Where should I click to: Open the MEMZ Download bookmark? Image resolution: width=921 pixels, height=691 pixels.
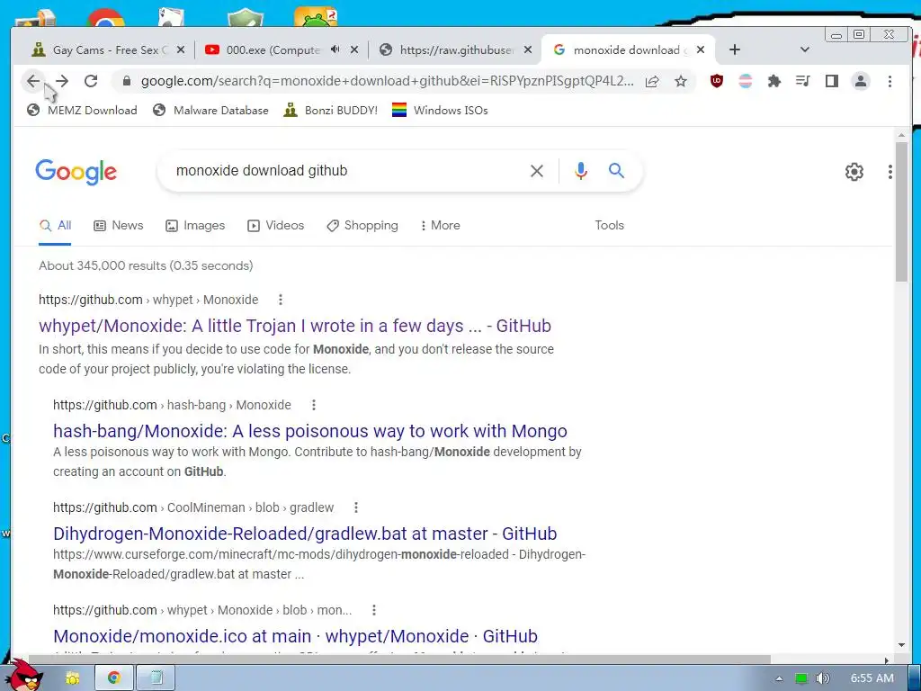pos(82,111)
